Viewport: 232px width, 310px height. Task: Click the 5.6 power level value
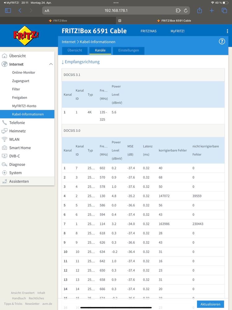[114, 112]
